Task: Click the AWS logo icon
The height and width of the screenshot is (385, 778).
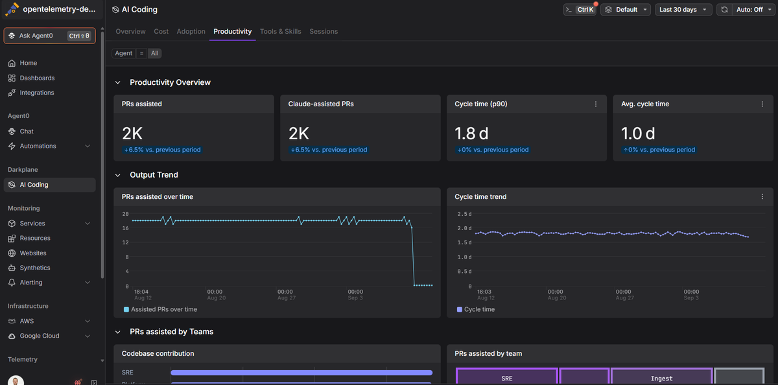Action: (12, 321)
